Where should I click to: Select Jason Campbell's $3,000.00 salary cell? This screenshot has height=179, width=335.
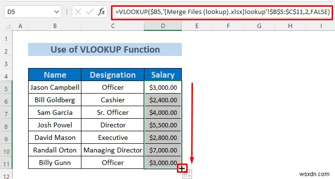click(163, 87)
